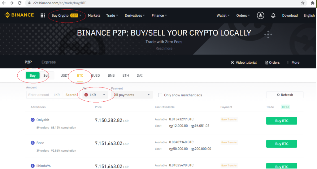This screenshot has height=169, width=317.
Task: Click the browser forward arrow
Action: pos(12,3)
